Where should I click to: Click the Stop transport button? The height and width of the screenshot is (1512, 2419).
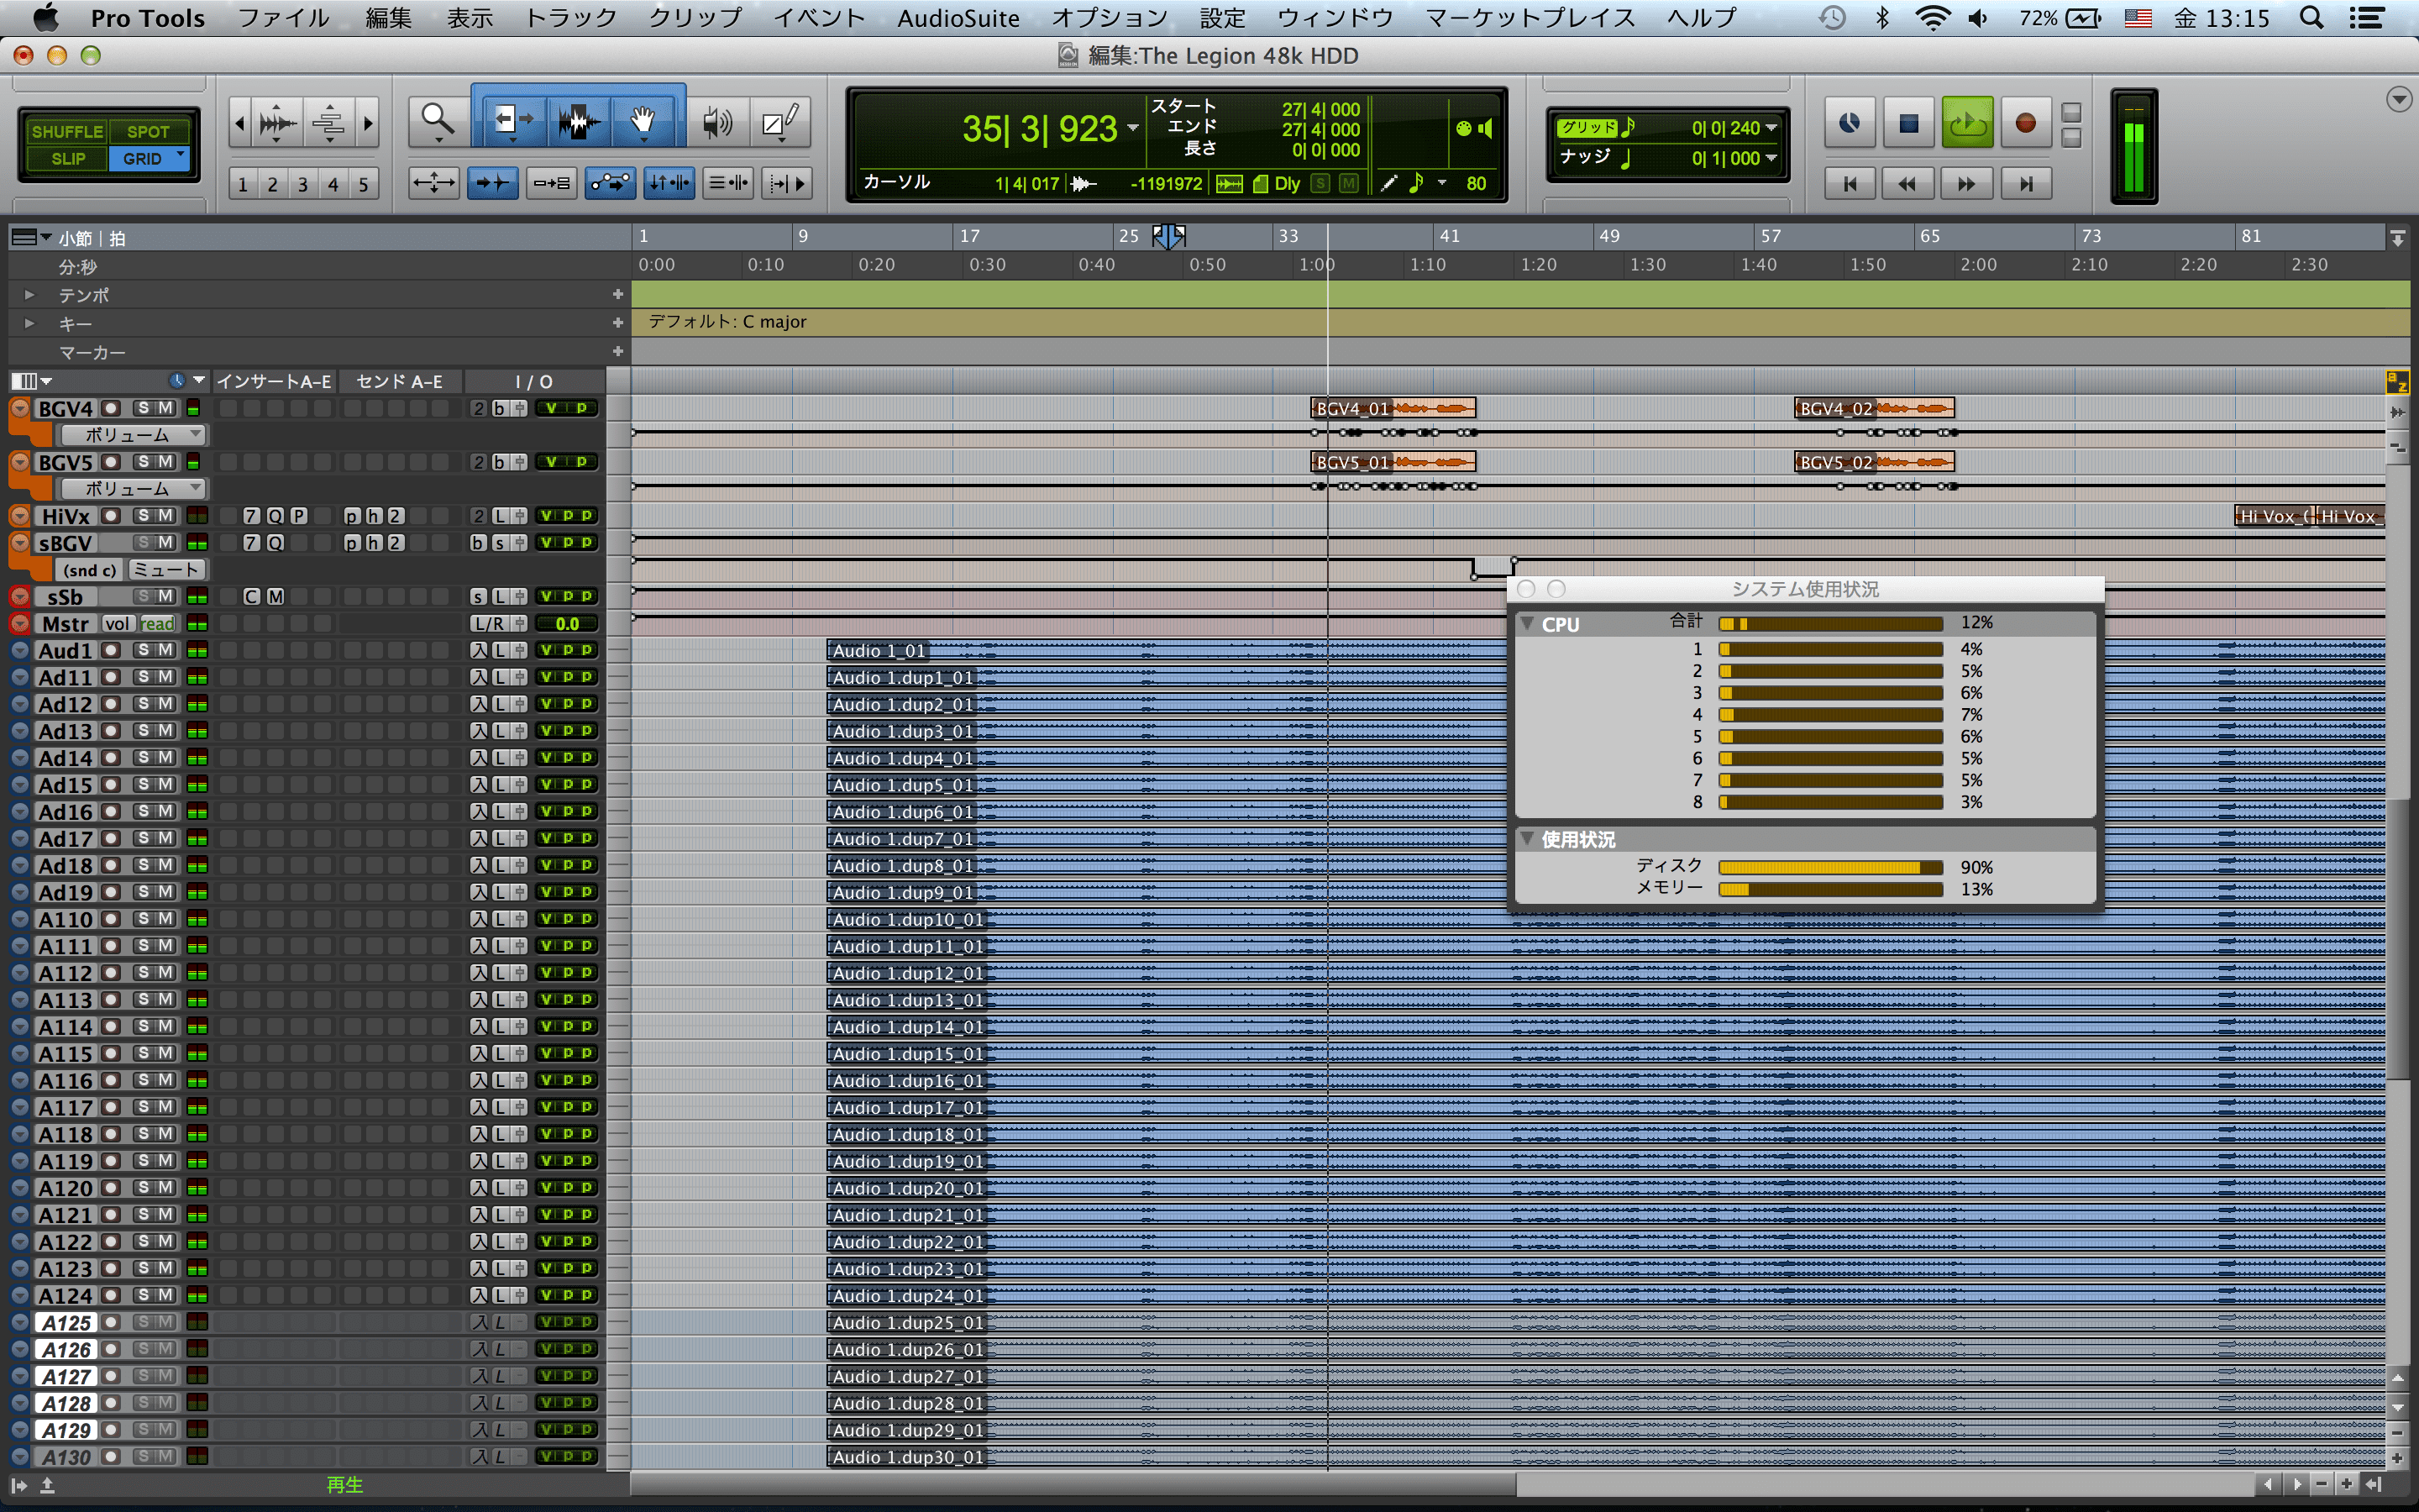(x=1908, y=123)
